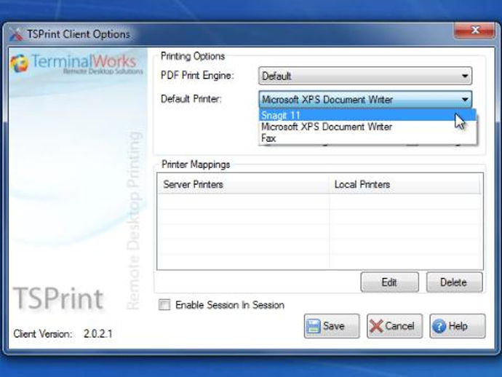Click the Edit button under Printer Mappings
This screenshot has height=377, width=502.
[390, 282]
